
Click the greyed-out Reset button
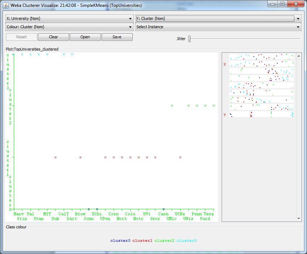click(x=22, y=37)
